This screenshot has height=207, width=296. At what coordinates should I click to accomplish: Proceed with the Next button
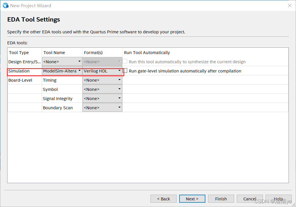point(192,199)
